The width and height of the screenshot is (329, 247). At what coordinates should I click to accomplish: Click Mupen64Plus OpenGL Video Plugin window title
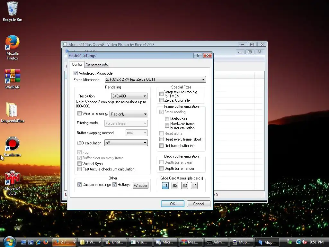coord(111,44)
